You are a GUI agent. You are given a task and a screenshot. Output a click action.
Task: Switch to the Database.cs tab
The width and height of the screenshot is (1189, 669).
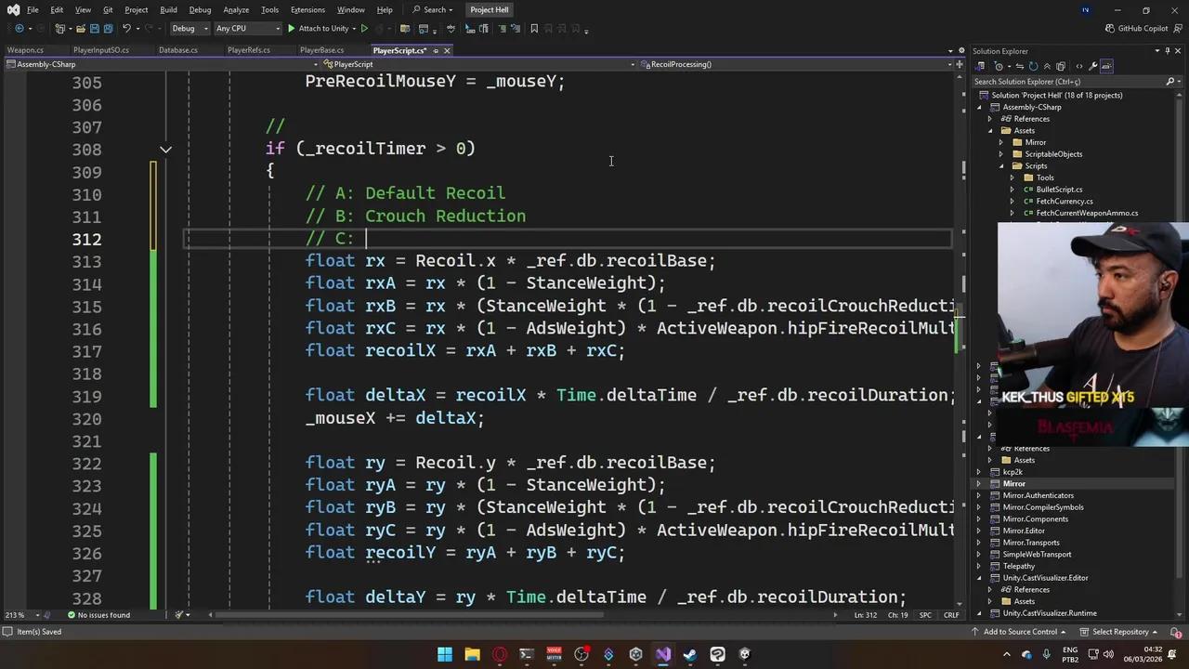[x=177, y=50]
